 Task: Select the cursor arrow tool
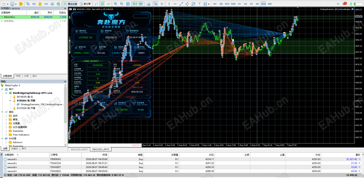click(x=156, y=4)
